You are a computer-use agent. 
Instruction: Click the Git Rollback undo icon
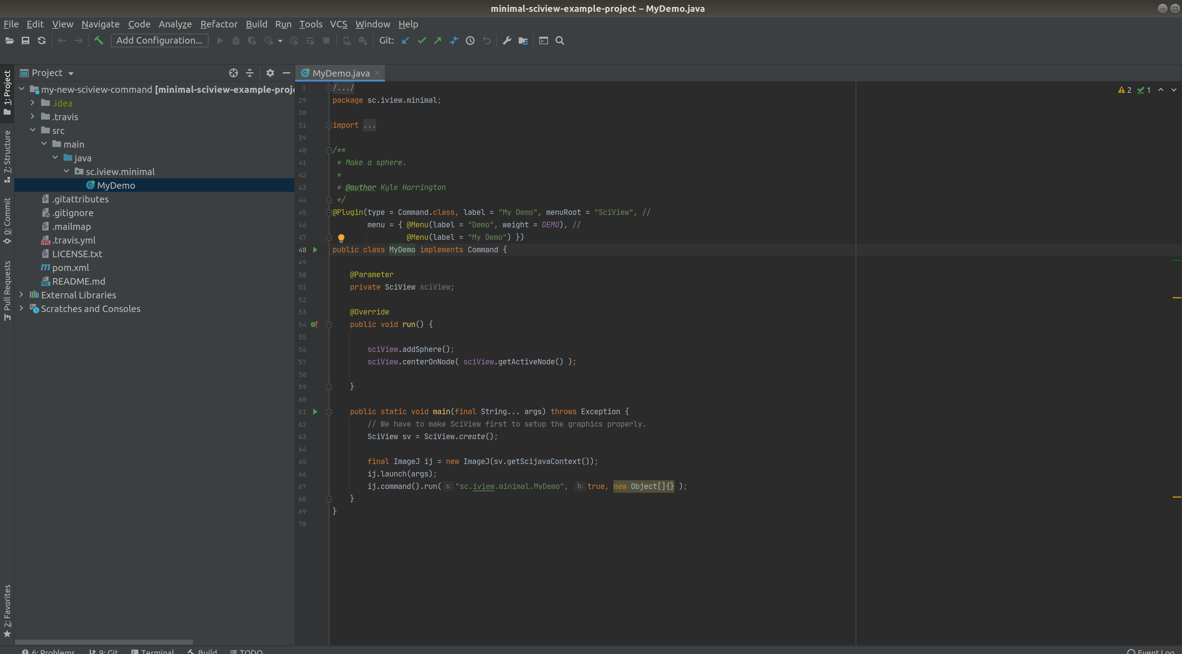point(487,41)
